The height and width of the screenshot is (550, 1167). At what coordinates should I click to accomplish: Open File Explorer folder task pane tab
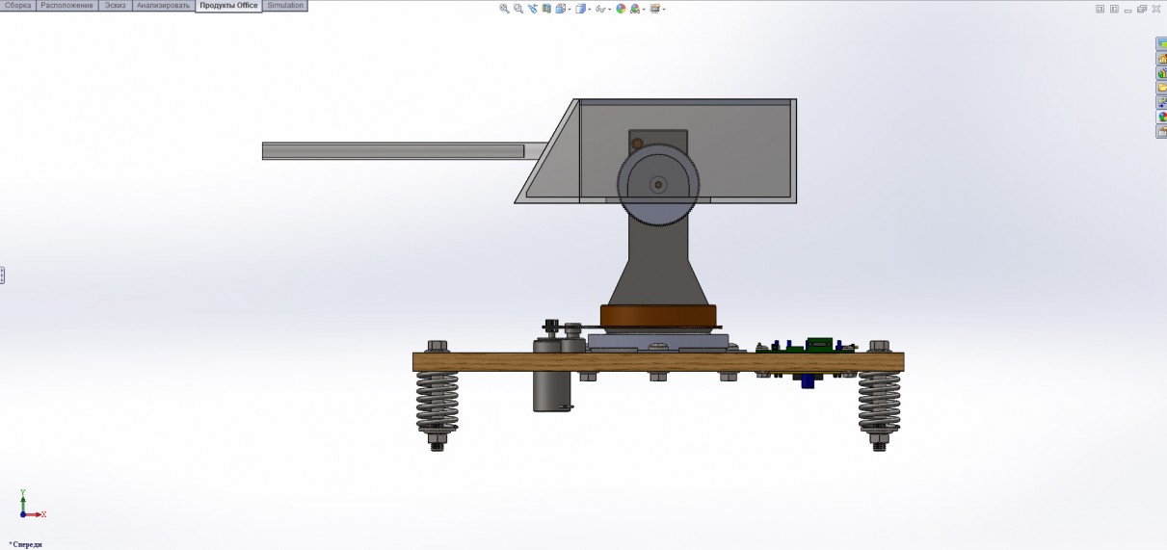click(x=1162, y=88)
